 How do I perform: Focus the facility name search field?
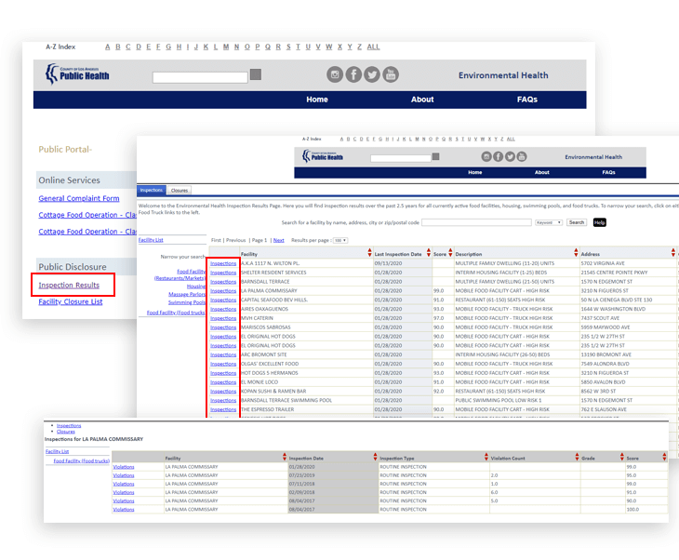tap(476, 222)
